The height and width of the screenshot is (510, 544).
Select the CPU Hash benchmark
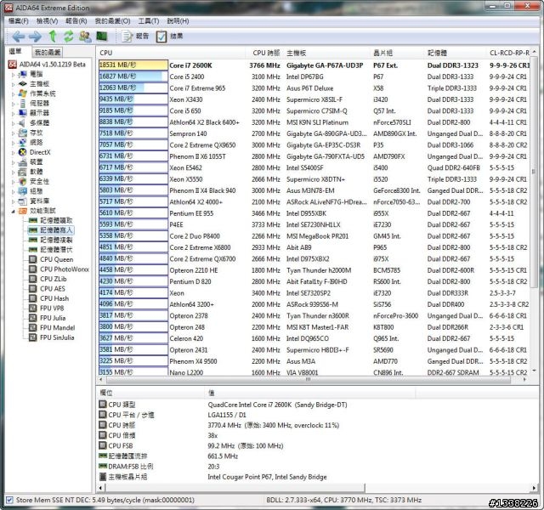(x=48, y=298)
